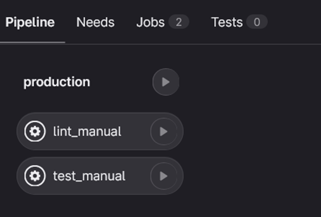Click the production stage heading
Viewport: 321px width, 217px height.
click(57, 82)
